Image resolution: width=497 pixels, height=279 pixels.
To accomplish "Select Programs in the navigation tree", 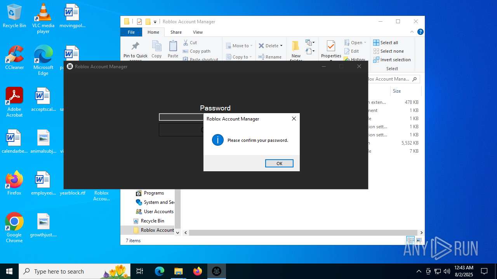I will (x=154, y=193).
